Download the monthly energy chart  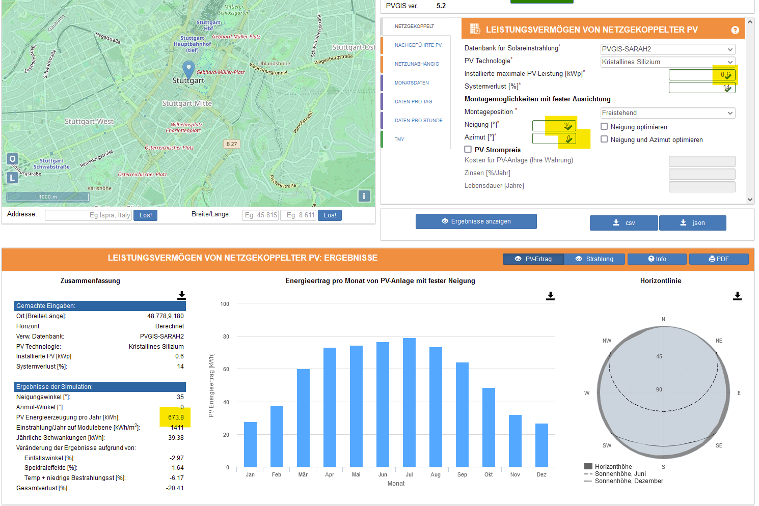point(550,296)
